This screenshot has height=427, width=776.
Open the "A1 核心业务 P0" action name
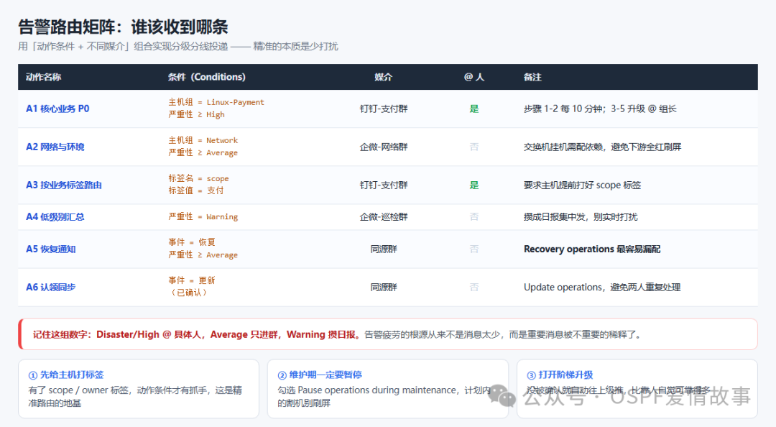[57, 109]
